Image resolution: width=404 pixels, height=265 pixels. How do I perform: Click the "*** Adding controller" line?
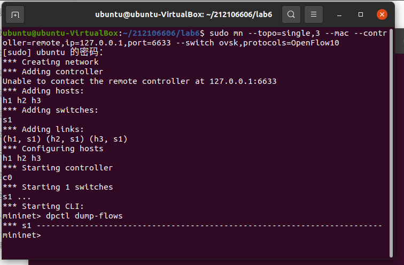pos(53,72)
